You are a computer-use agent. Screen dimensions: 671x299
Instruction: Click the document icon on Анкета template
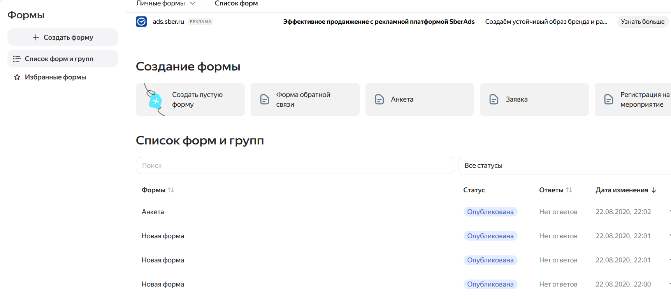pyautogui.click(x=379, y=100)
